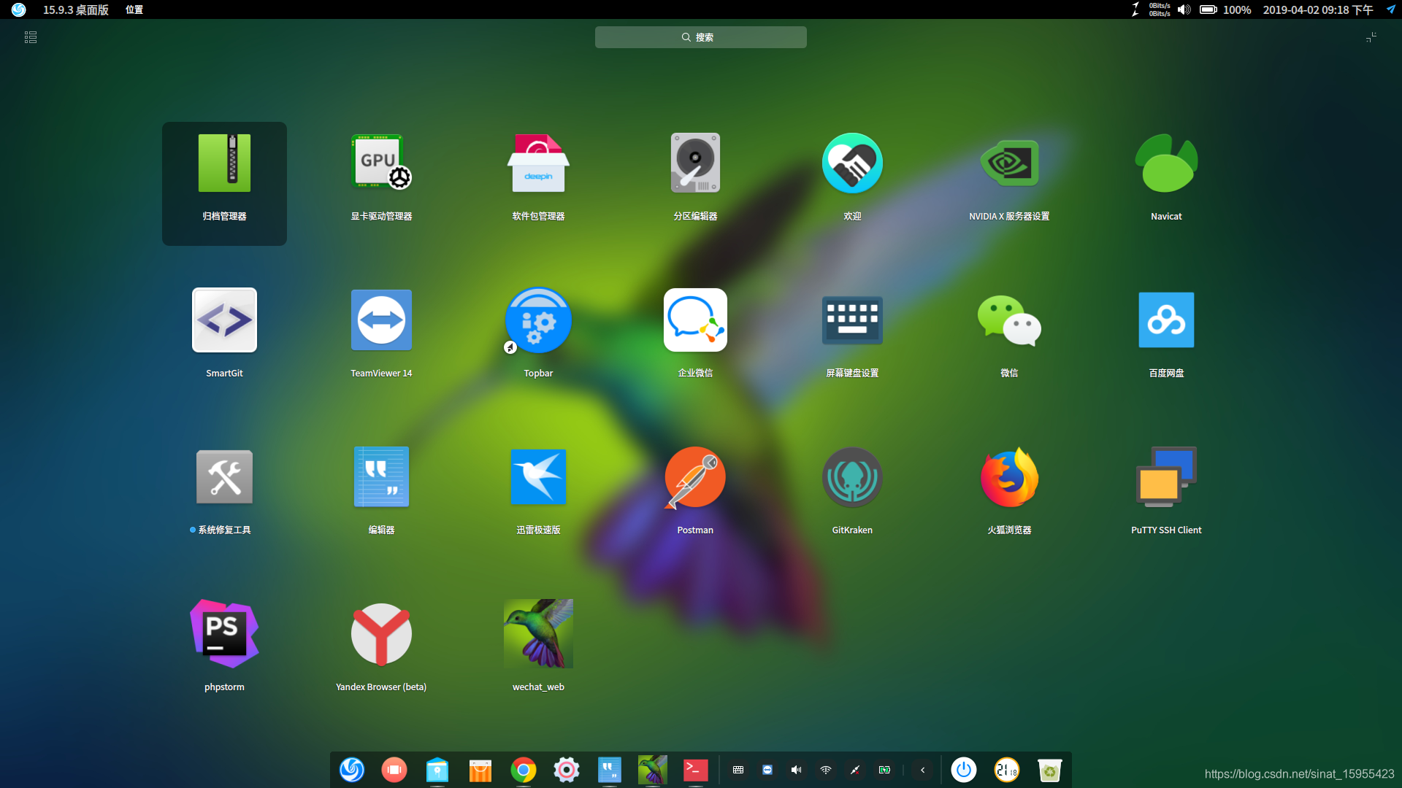Open editor icon in dock

[x=610, y=770]
